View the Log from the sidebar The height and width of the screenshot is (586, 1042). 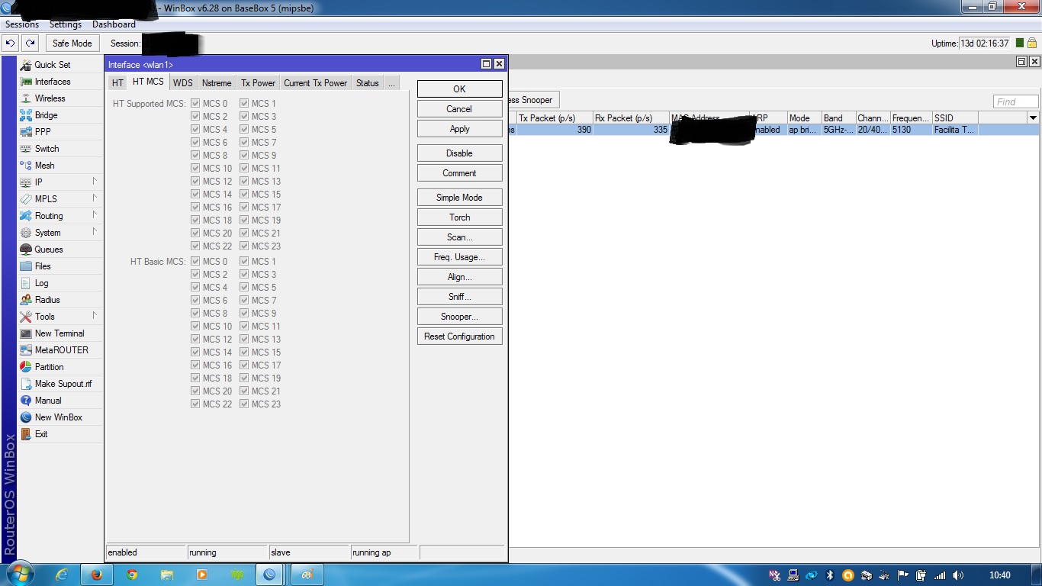(41, 283)
